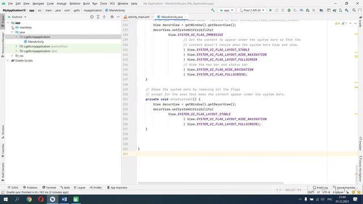This screenshot has width=363, height=204.
Task: Open Project panel gear options
Action: tap(112, 17)
